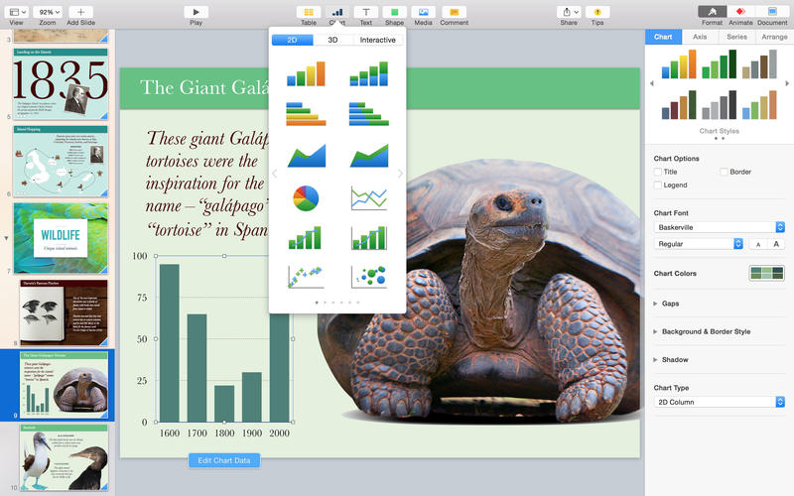Open the Shape toolbar menu
The image size is (794, 496).
pyautogui.click(x=394, y=12)
